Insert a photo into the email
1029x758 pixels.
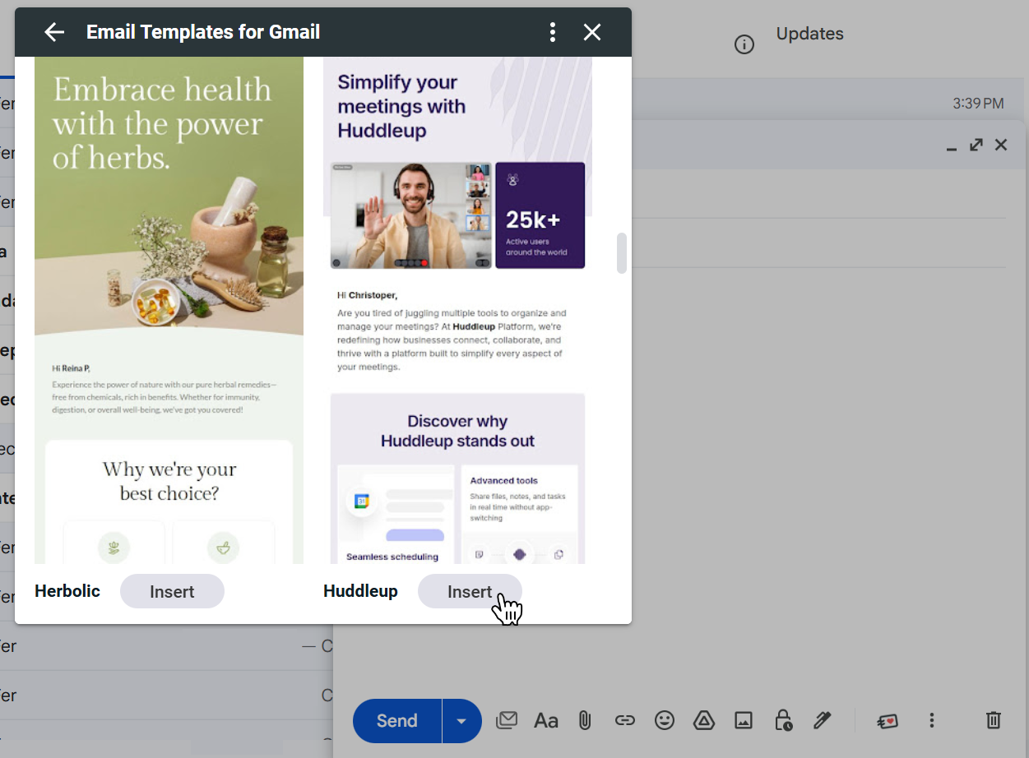pyautogui.click(x=744, y=720)
